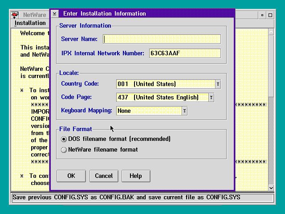Confirm with the OK button

71,176
